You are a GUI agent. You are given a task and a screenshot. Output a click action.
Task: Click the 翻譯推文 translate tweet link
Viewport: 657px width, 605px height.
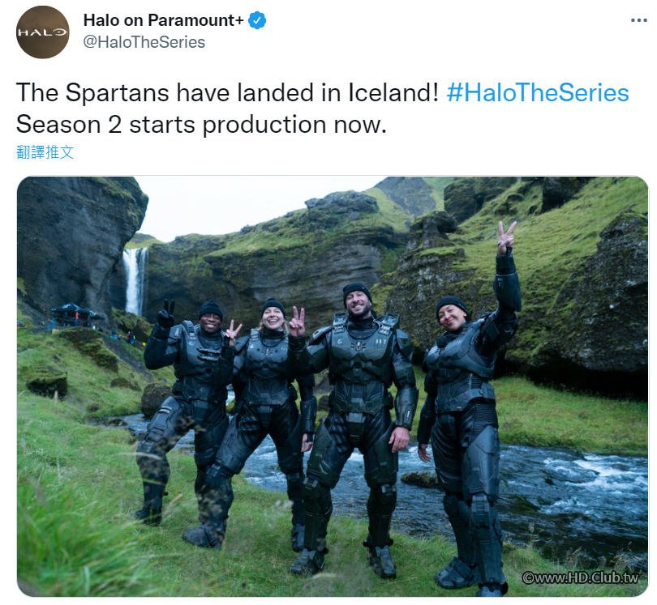click(45, 152)
